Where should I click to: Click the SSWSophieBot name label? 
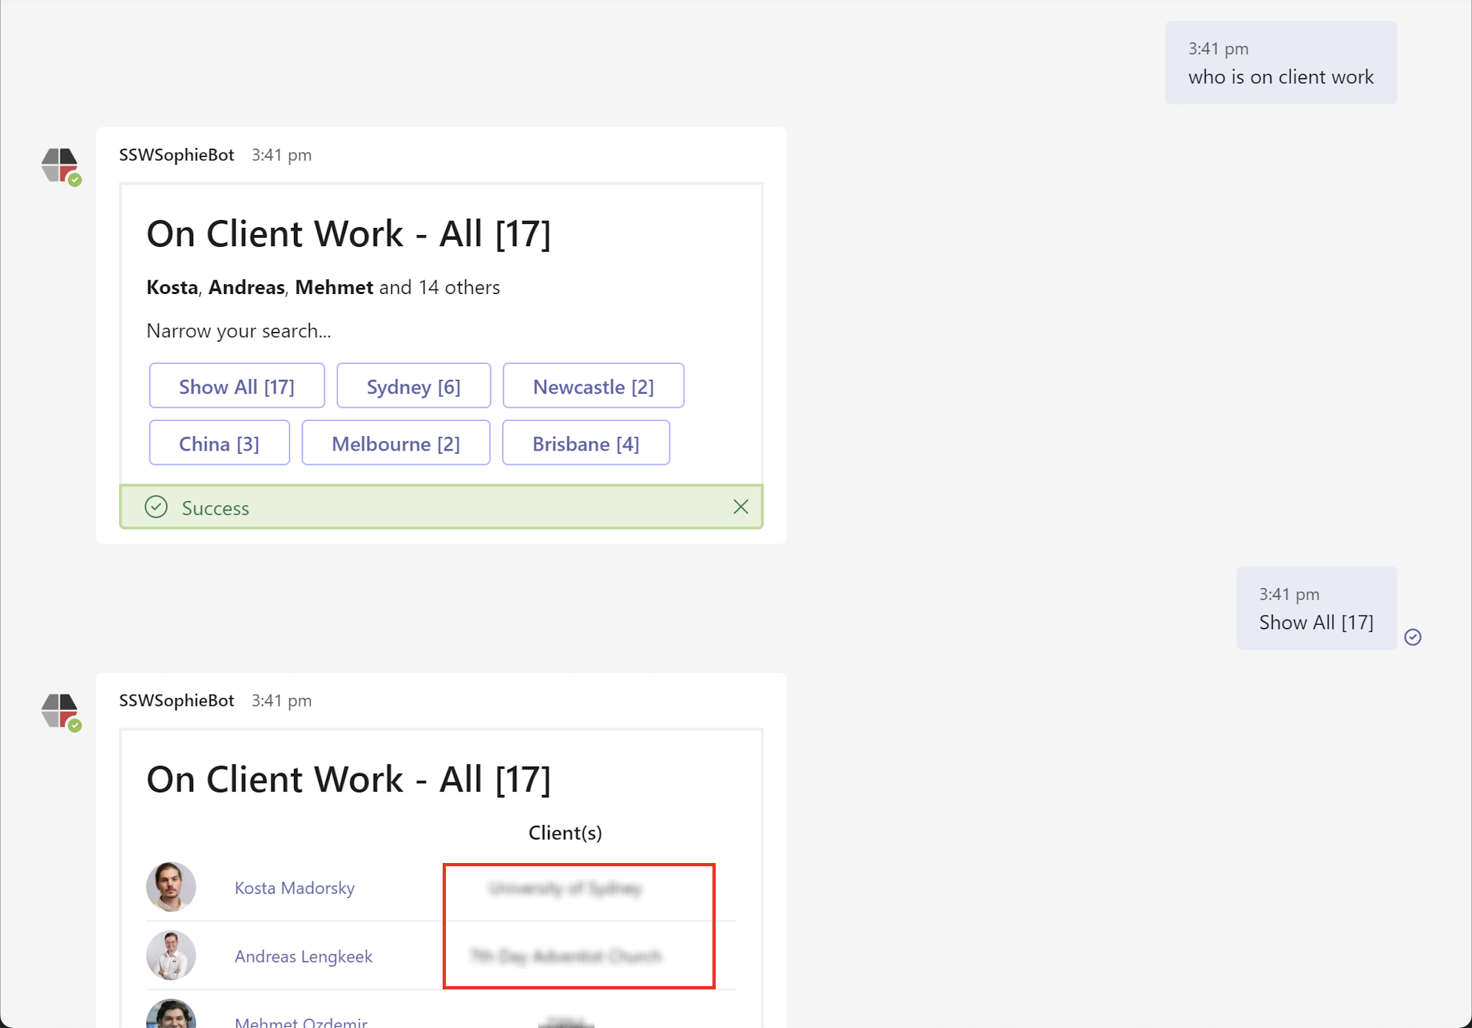pos(176,155)
